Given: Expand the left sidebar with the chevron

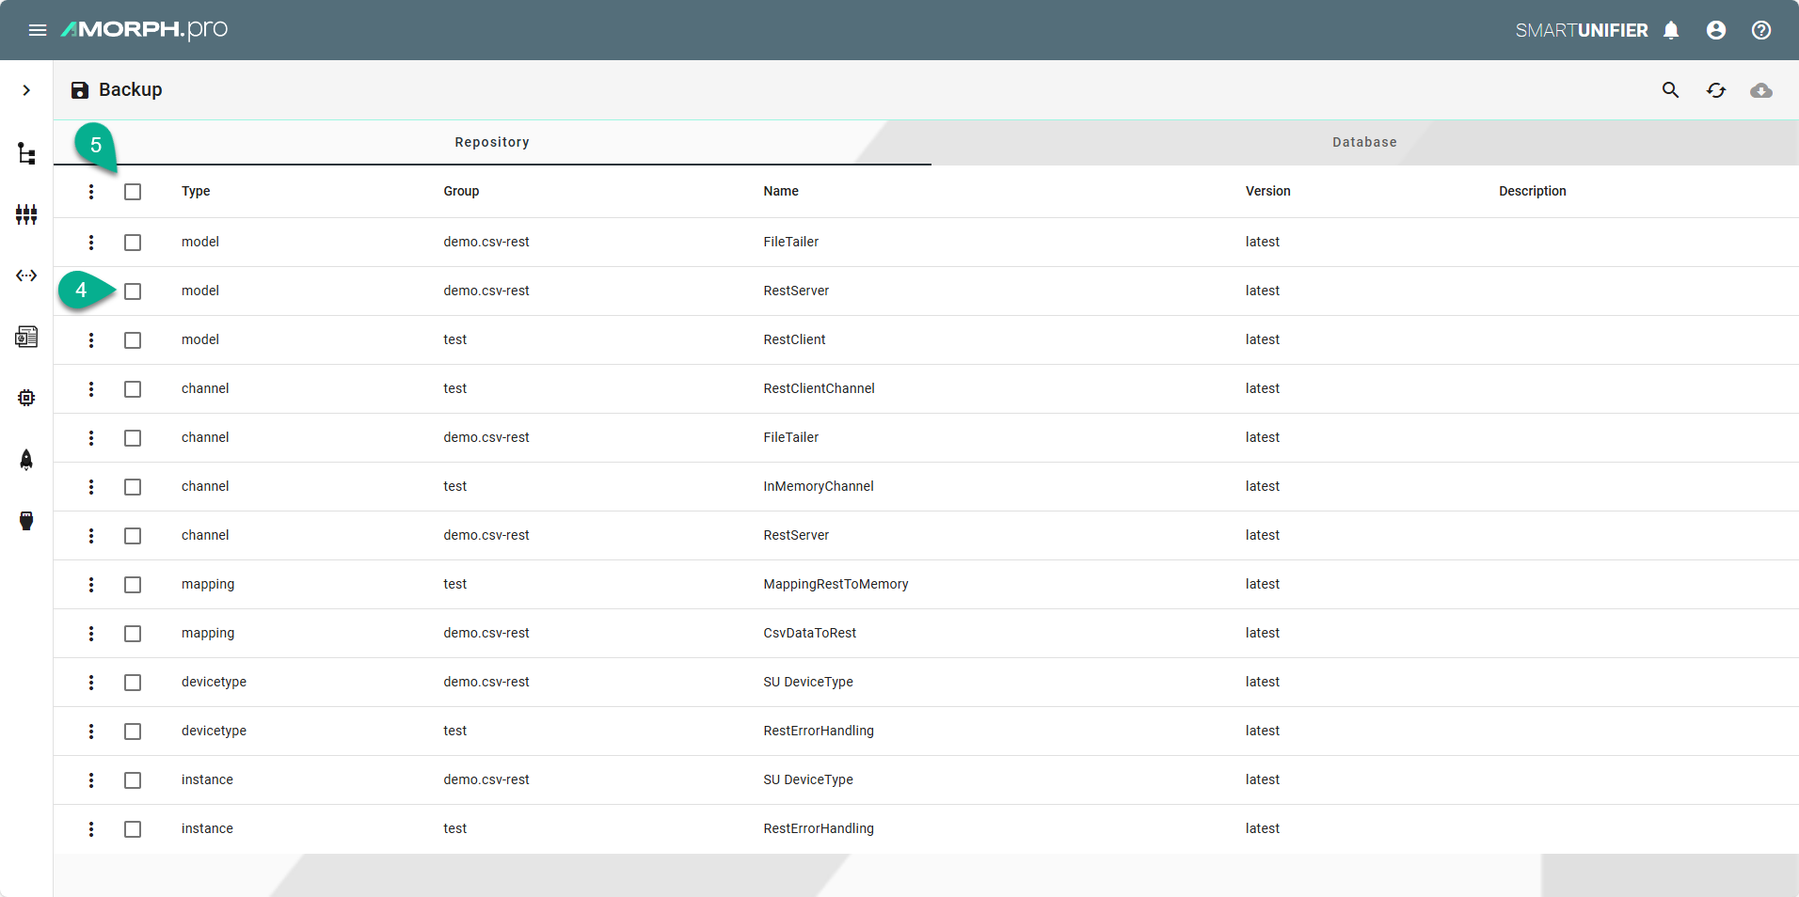Looking at the screenshot, I should tap(26, 90).
